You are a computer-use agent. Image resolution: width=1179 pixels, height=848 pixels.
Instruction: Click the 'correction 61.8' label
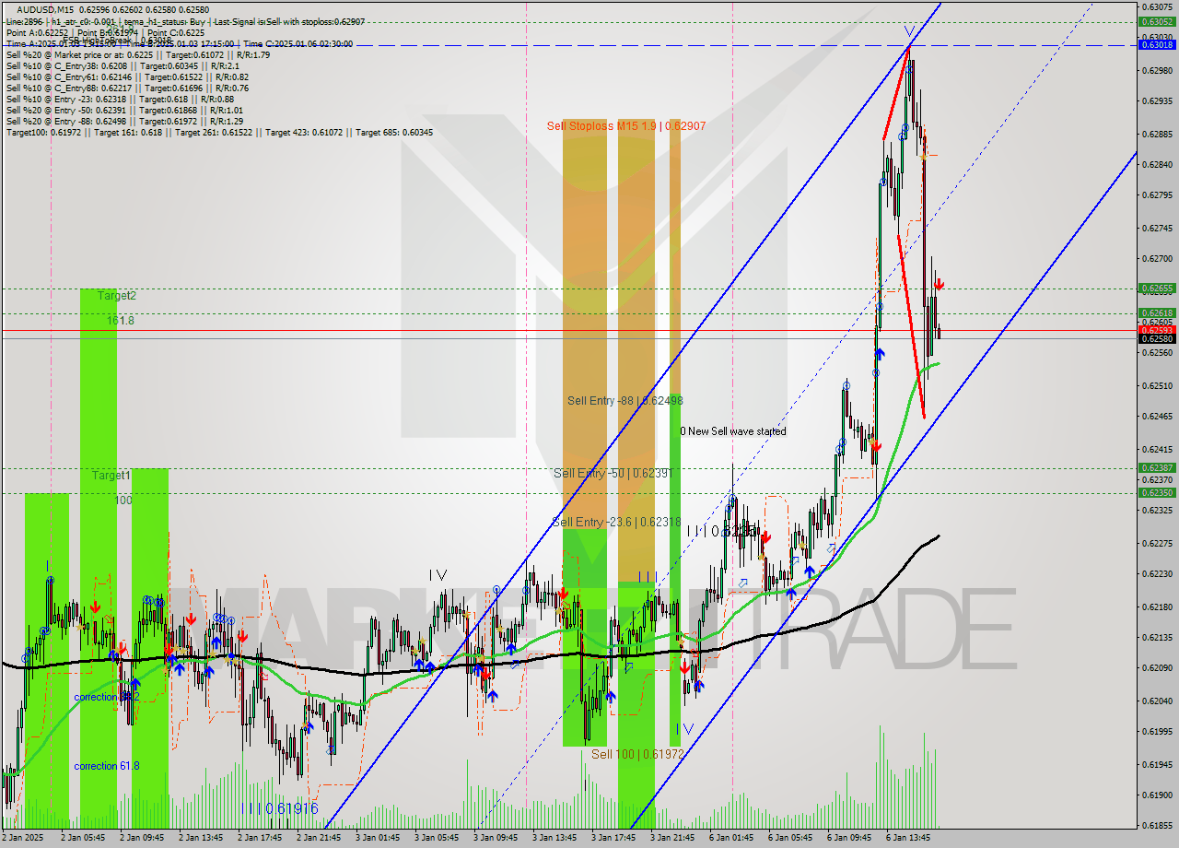tap(109, 766)
